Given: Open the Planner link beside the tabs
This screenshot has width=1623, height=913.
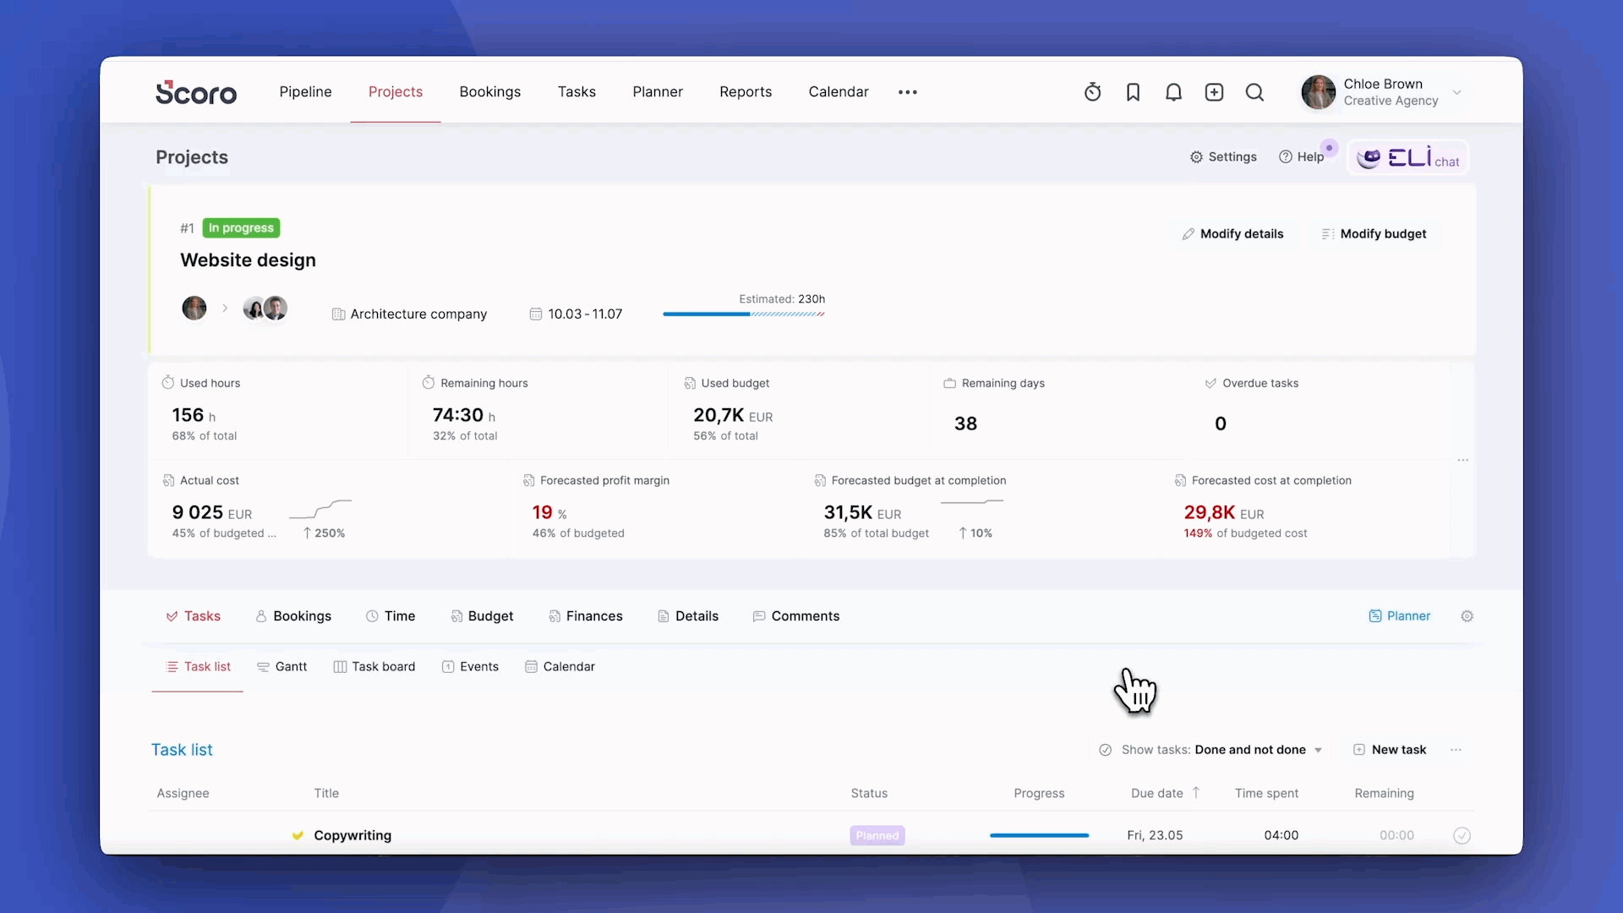Looking at the screenshot, I should tap(1400, 616).
